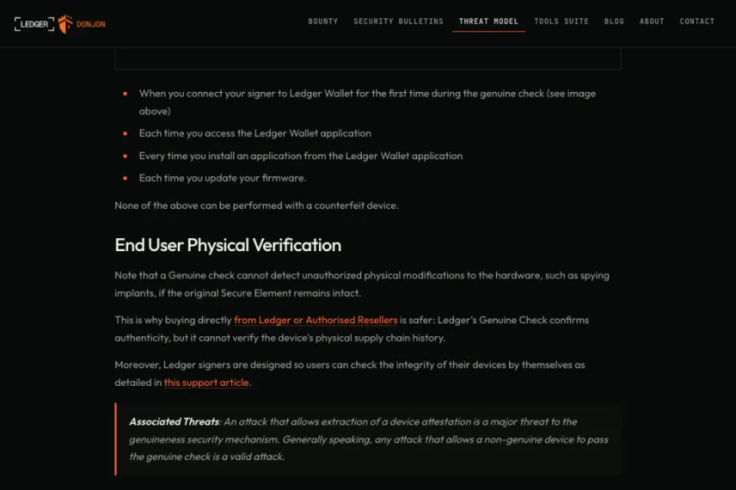Select the Threat Model nav item
Image resolution: width=736 pixels, height=490 pixels.
click(x=488, y=21)
